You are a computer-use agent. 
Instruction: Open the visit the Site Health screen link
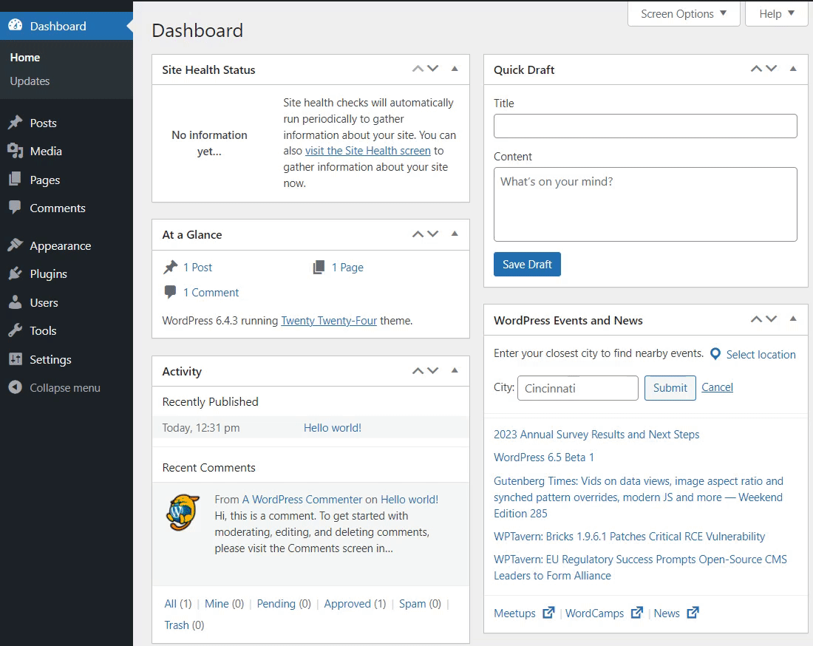[367, 151]
